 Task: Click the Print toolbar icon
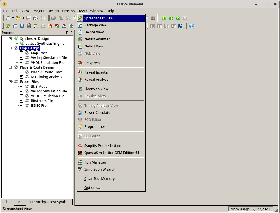(43, 18)
